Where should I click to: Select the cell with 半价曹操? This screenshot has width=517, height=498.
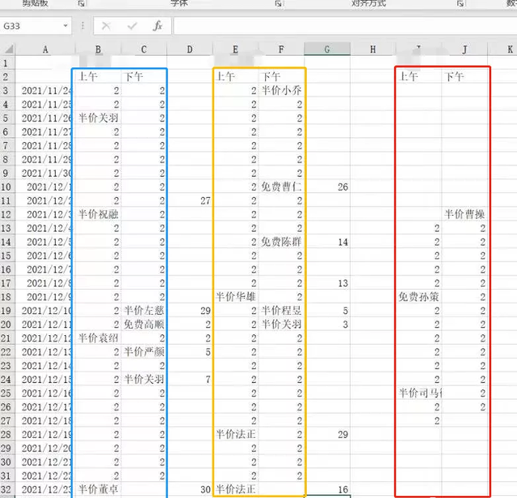click(464, 214)
